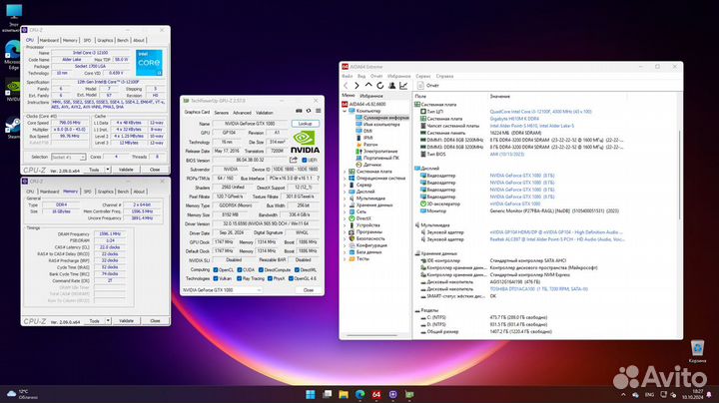
Task: Open Edge browser from the taskbar
Action: [359, 394]
